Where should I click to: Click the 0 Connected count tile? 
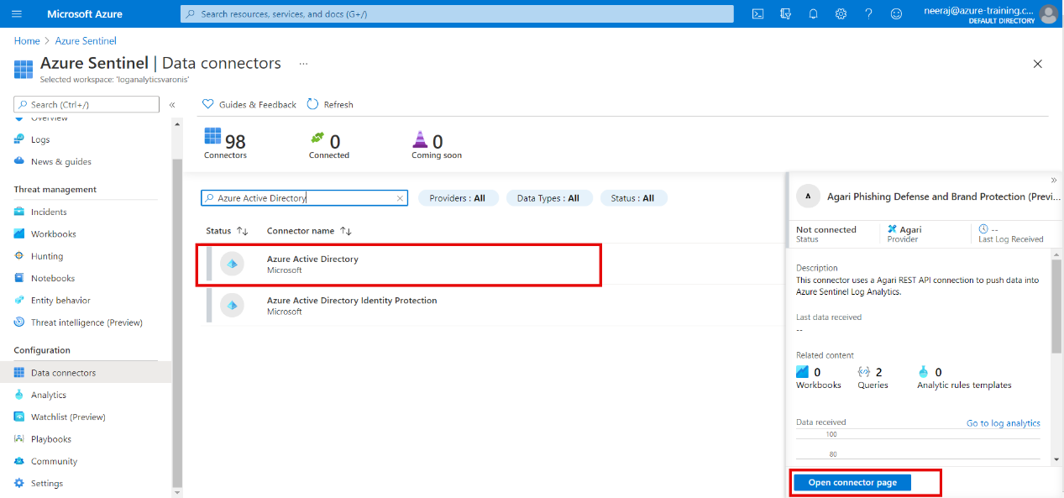click(x=329, y=144)
